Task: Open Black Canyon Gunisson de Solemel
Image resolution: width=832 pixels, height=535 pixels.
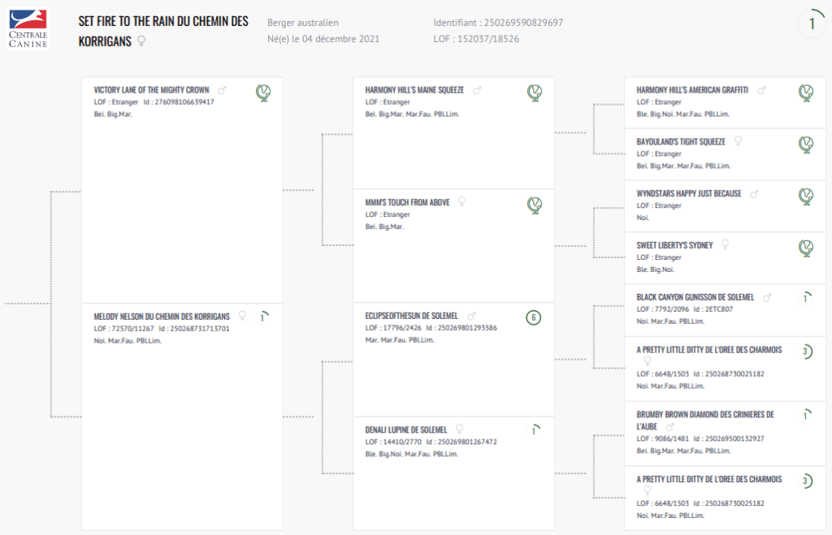Action: pyautogui.click(x=695, y=297)
